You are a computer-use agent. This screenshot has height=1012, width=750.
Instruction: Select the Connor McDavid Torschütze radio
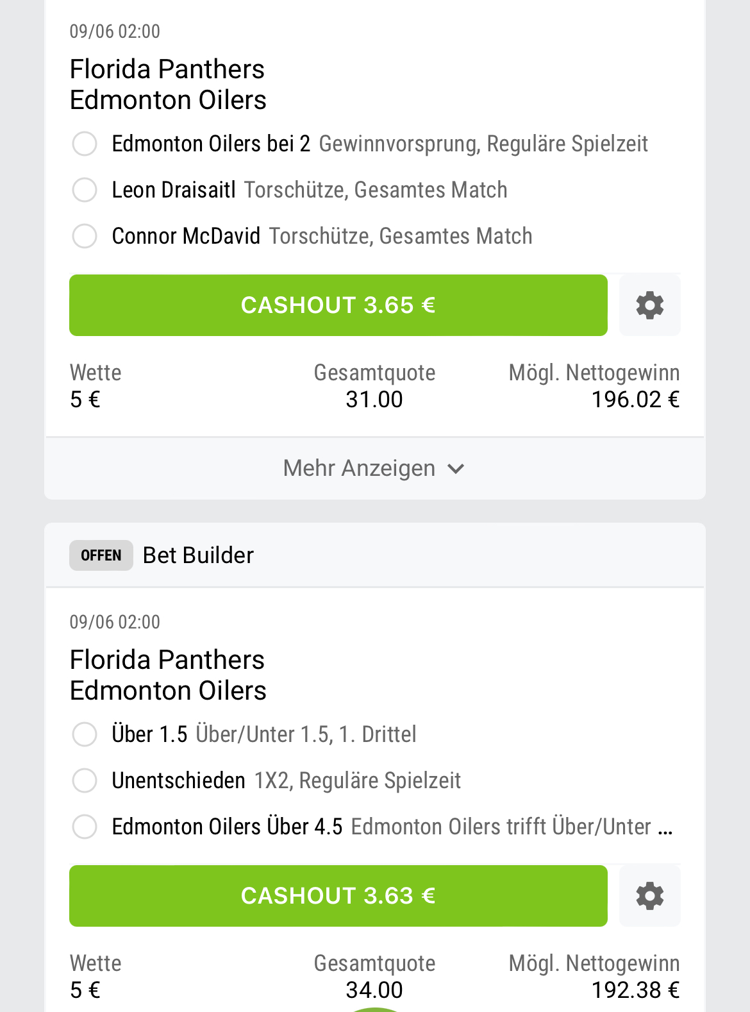coord(85,236)
